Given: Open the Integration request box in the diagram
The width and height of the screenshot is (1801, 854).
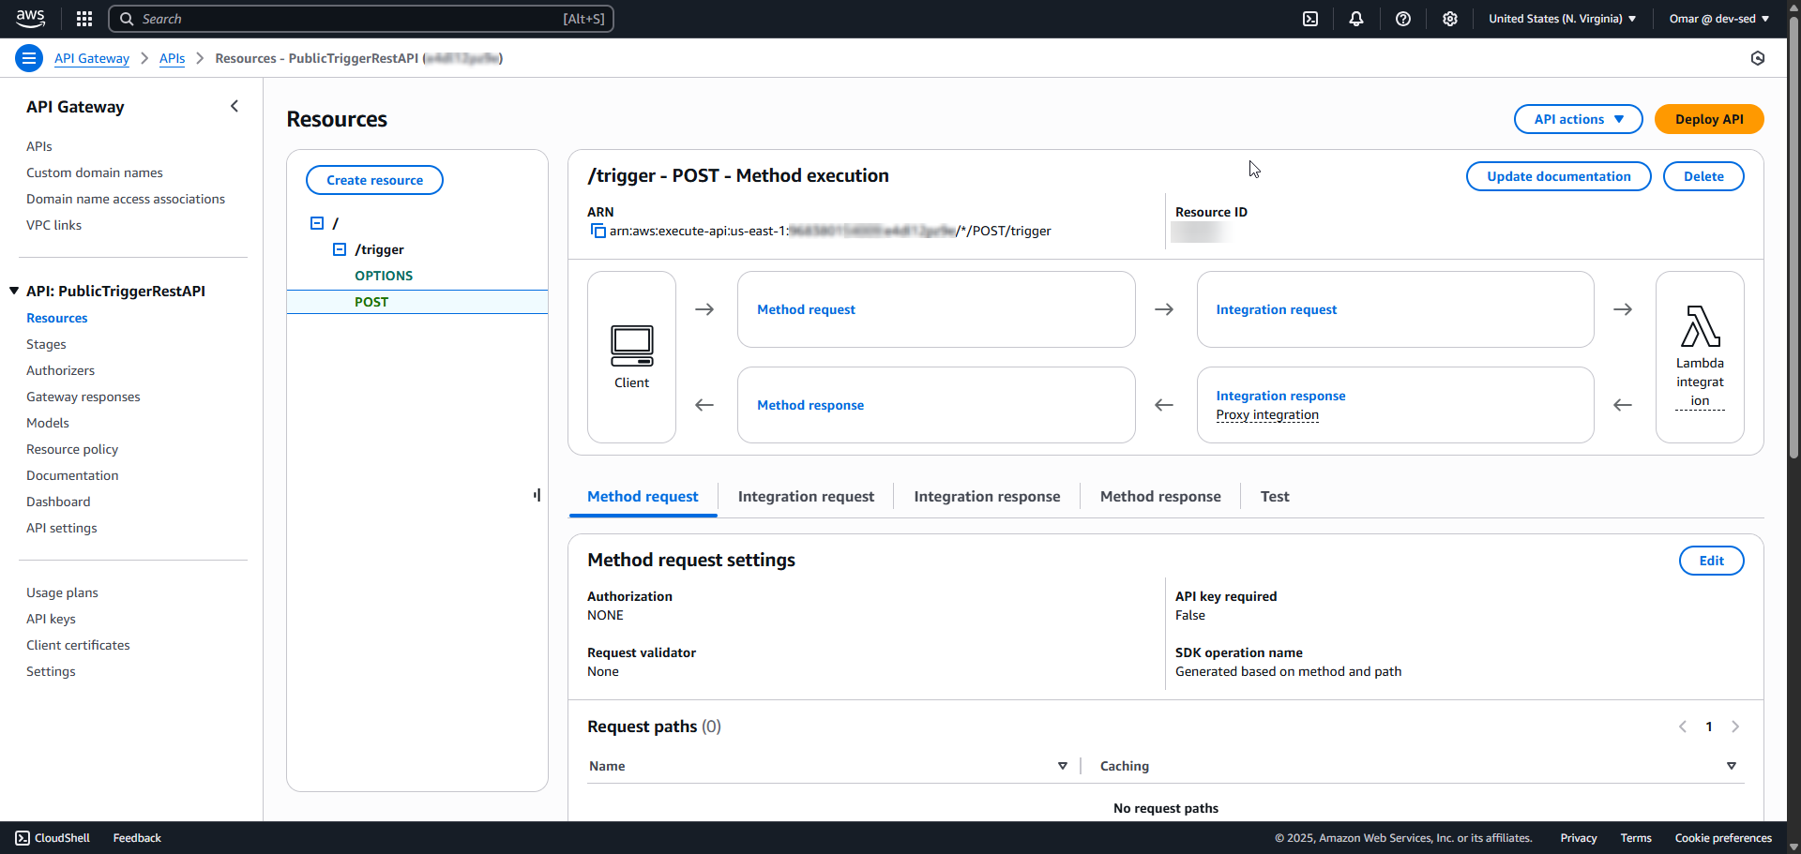Looking at the screenshot, I should [1395, 309].
